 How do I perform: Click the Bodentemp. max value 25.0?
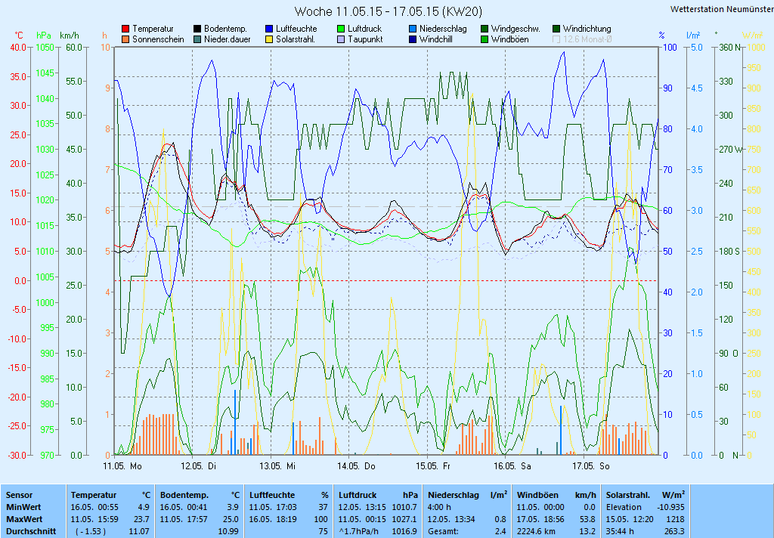tap(231, 519)
